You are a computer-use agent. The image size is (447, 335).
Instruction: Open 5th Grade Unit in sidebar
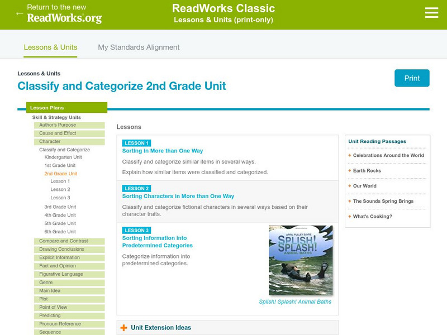click(x=60, y=223)
